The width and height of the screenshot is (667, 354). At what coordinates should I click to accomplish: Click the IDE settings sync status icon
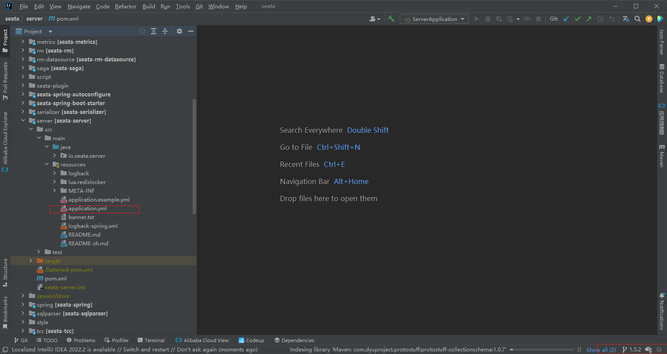point(649,350)
